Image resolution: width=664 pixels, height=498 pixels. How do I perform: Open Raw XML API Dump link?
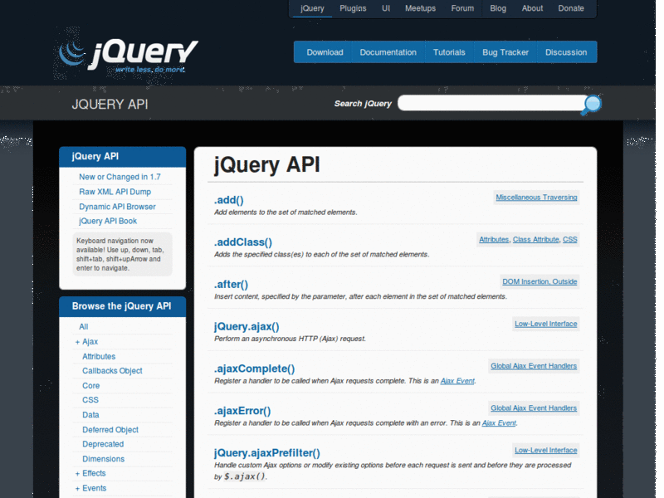point(115,192)
